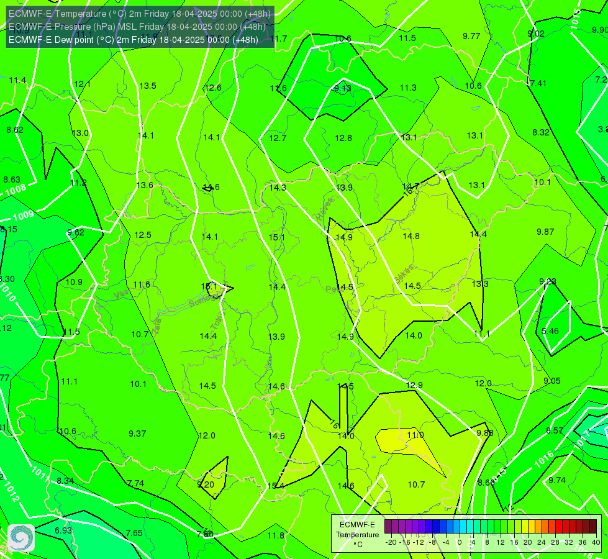Click the 1008 isobar label
The height and width of the screenshot is (559, 608).
(x=16, y=189)
